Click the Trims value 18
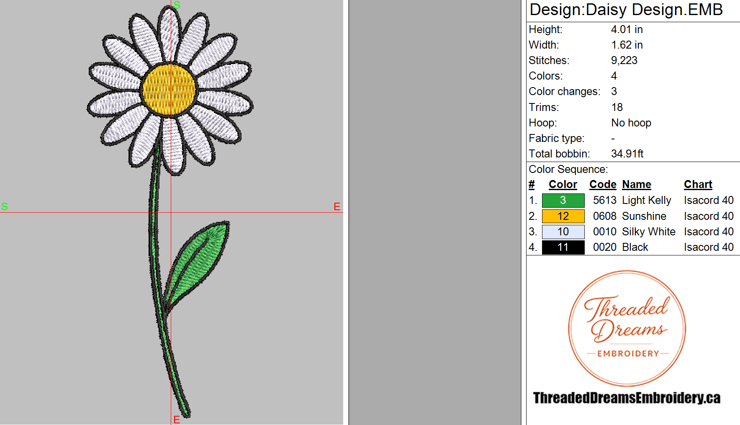 pyautogui.click(x=617, y=107)
